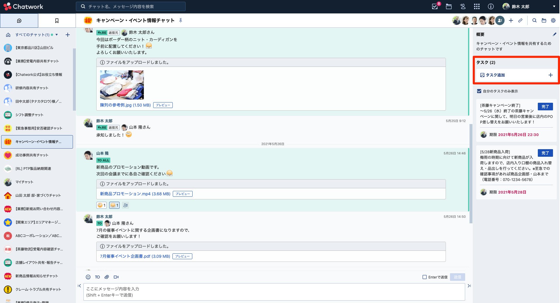560x303 pixels.
Task: Toggle the Enterで送信 checkbox
Action: pos(425,277)
